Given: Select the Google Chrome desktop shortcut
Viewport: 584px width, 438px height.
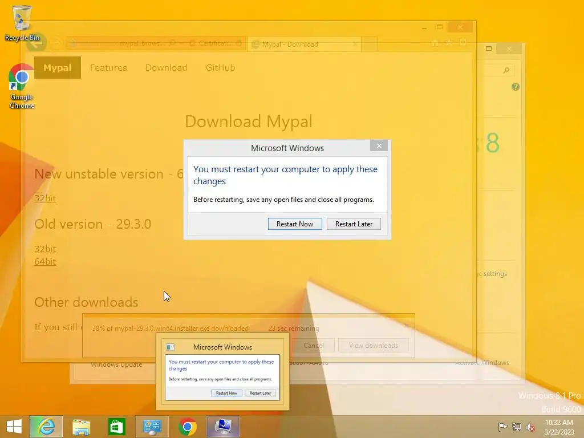Looking at the screenshot, I should [22, 86].
